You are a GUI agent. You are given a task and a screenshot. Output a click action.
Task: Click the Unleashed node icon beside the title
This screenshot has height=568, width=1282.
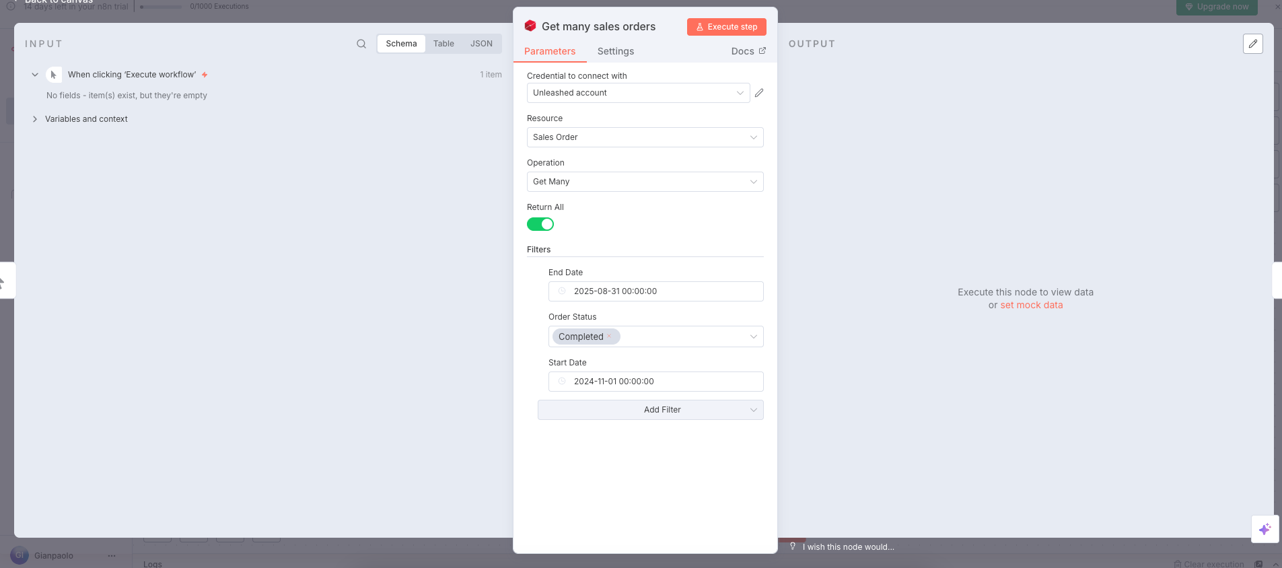530,26
